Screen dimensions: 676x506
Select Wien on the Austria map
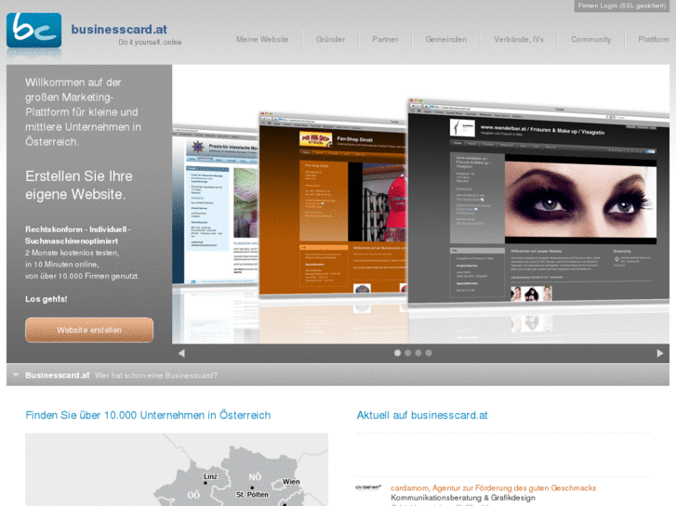pos(291,482)
